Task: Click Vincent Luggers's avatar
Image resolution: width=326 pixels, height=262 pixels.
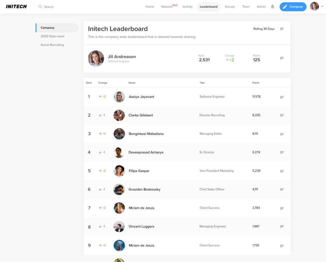Action: [x=119, y=226]
